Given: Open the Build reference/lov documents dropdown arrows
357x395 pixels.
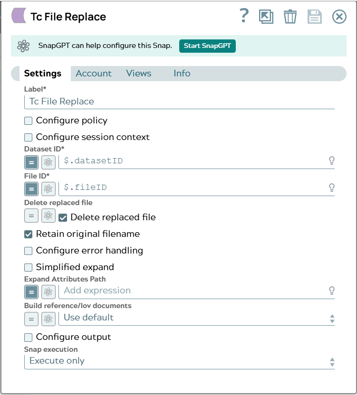Looking at the screenshot, I should [x=332, y=319].
